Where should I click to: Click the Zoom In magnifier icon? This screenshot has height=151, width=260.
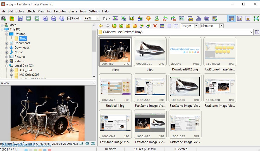tap(45, 18)
